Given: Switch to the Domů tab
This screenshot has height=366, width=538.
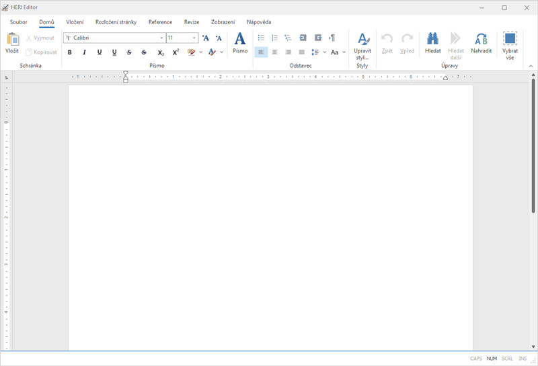Looking at the screenshot, I should point(46,22).
